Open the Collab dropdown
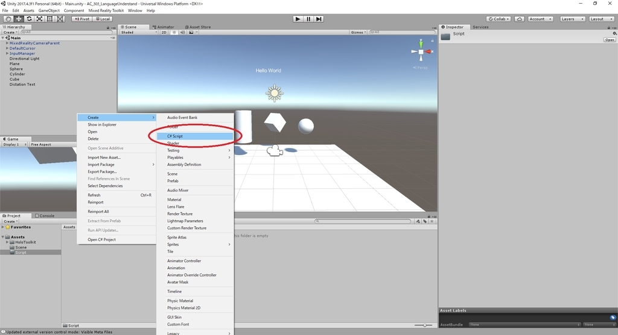 [499, 19]
